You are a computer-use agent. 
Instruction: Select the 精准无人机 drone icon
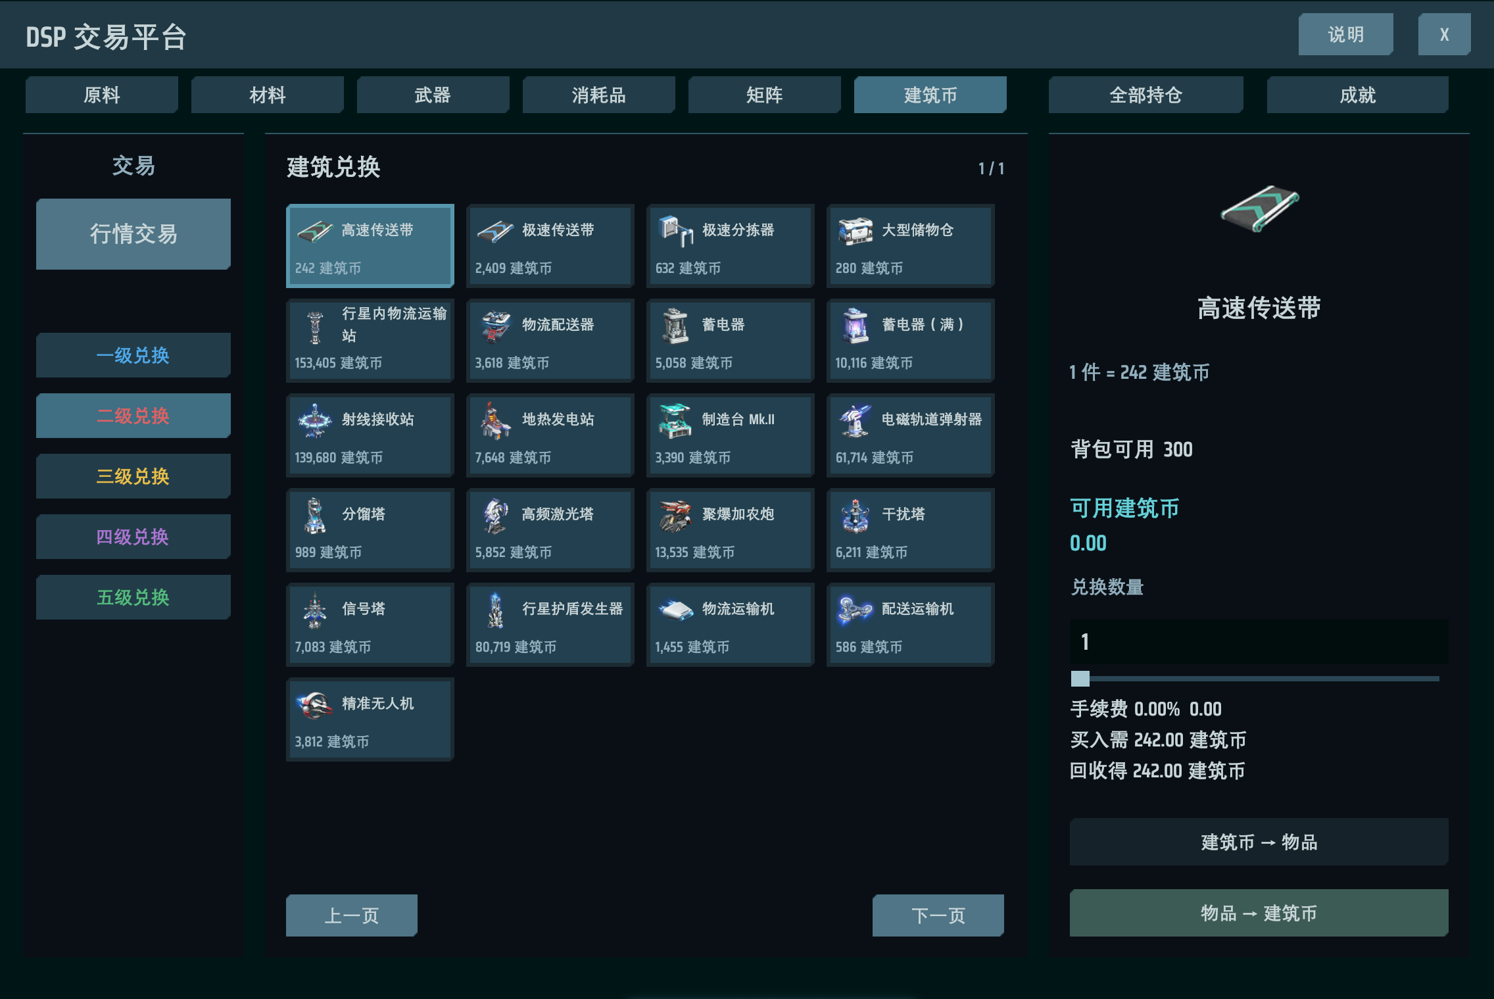pyautogui.click(x=314, y=706)
